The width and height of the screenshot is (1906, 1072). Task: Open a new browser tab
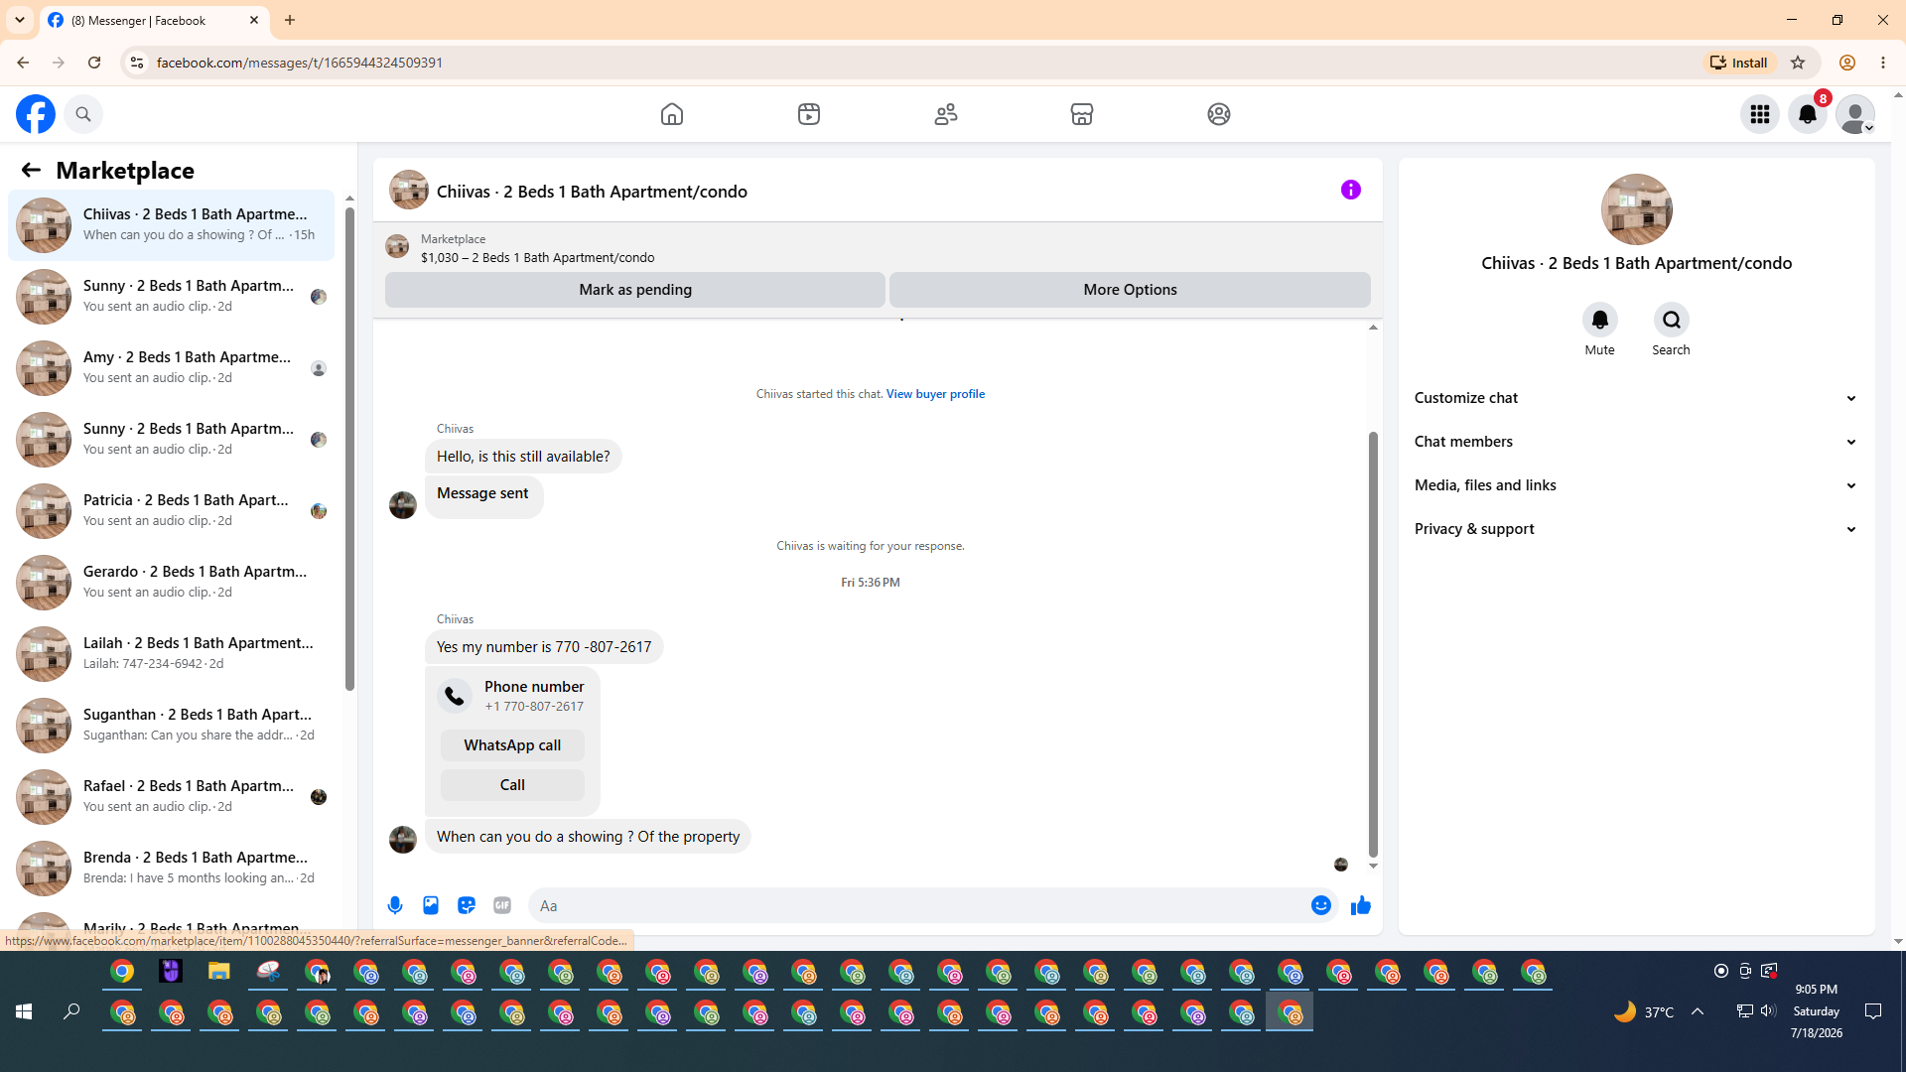[290, 20]
